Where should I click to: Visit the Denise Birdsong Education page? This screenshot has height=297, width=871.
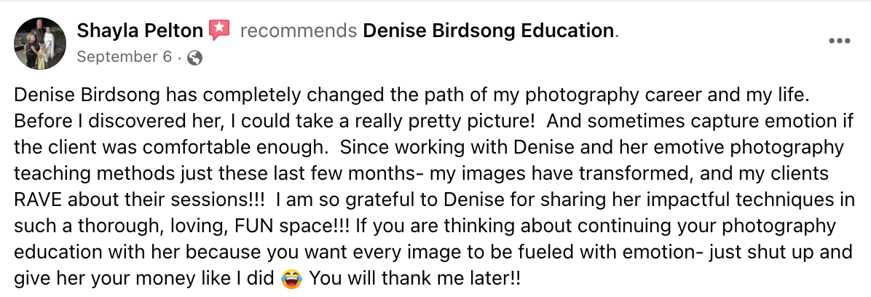click(x=489, y=31)
